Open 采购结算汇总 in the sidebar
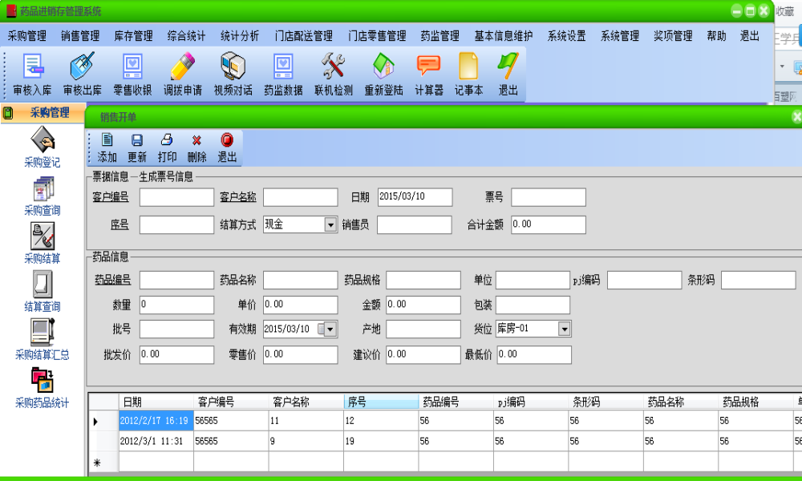The width and height of the screenshot is (802, 481). pyautogui.click(x=43, y=339)
